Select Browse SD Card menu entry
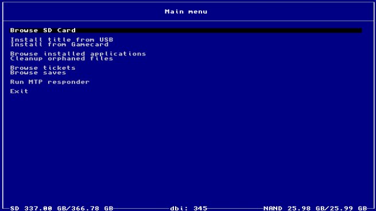The width and height of the screenshot is (376, 211). pos(186,30)
